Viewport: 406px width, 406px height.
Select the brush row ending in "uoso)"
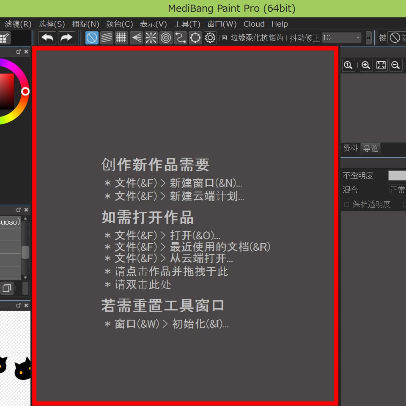point(10,222)
